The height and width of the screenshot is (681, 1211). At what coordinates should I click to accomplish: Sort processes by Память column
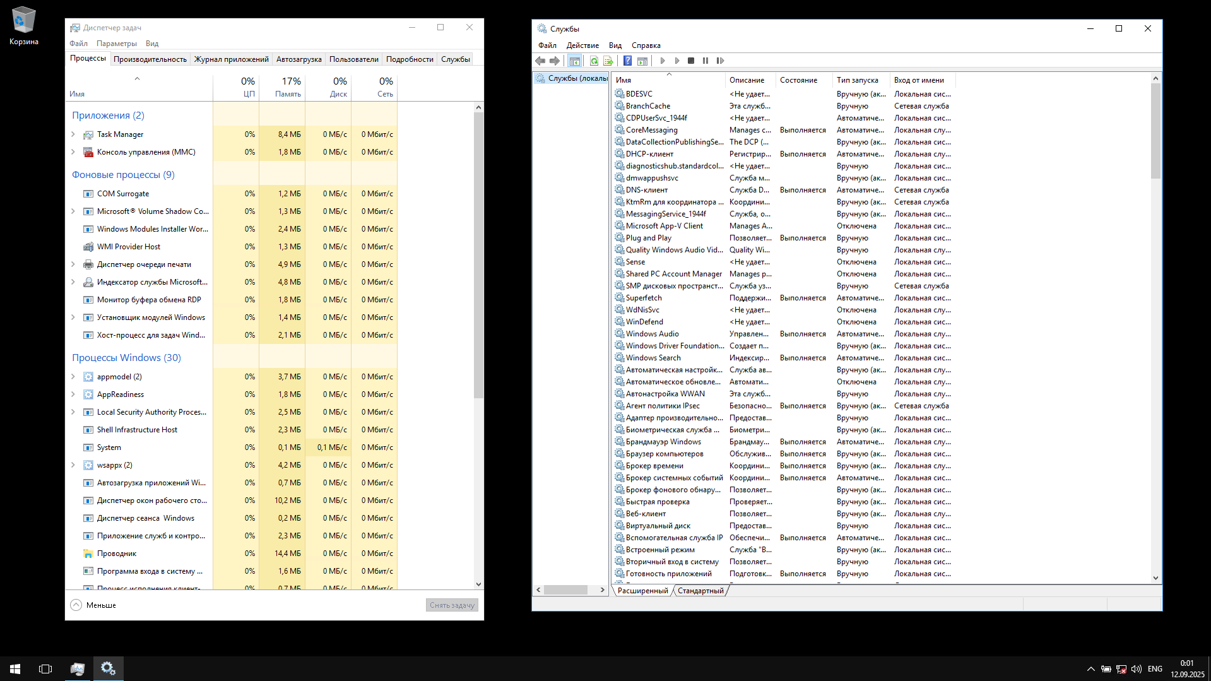point(282,87)
